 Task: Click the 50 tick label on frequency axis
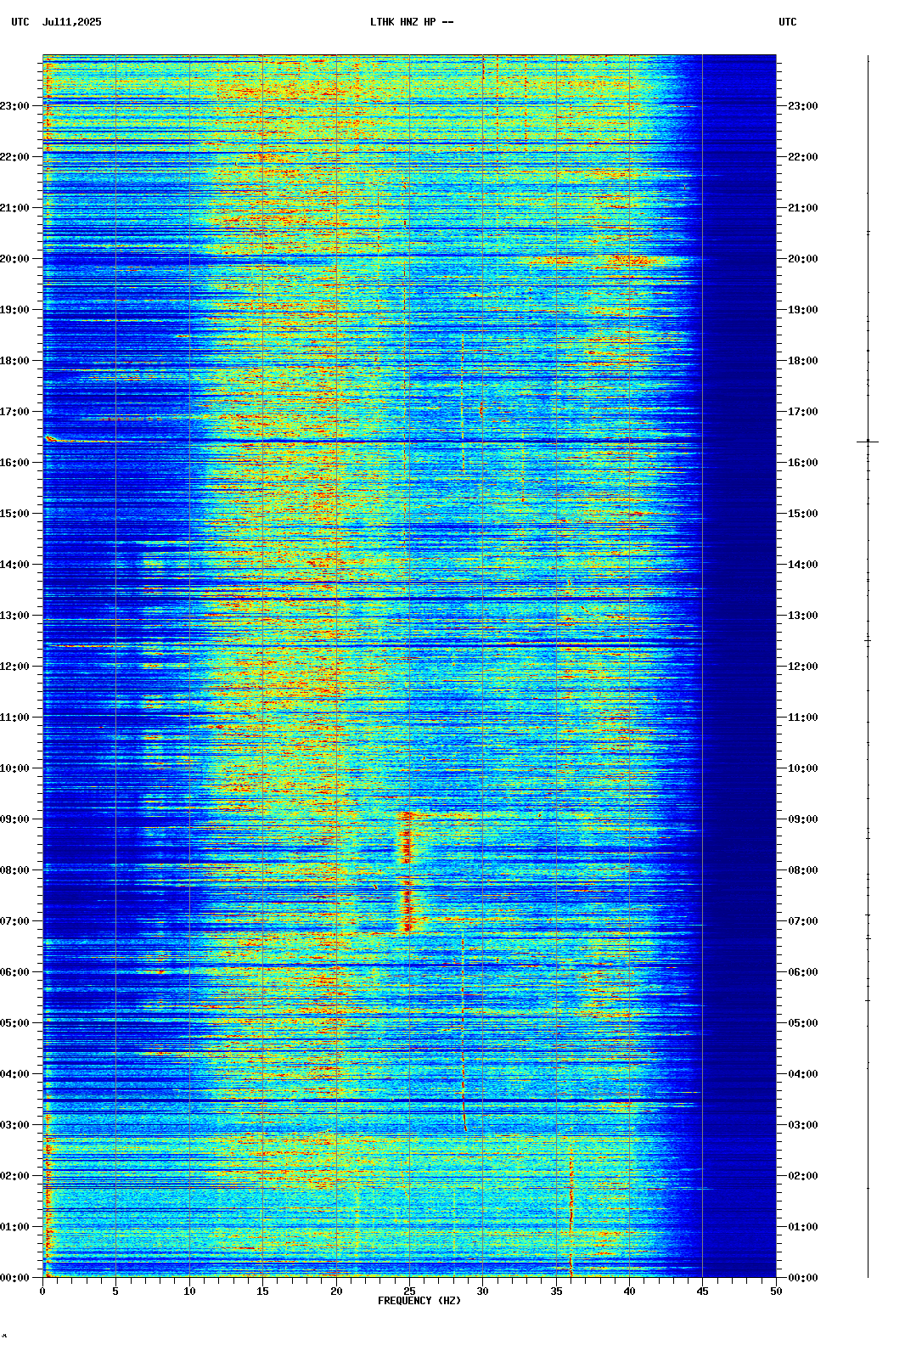[776, 1292]
